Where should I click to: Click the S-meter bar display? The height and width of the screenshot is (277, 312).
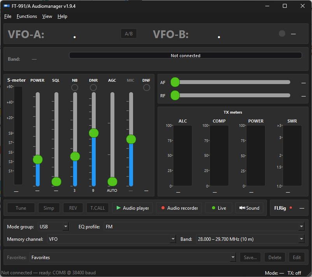(18, 135)
